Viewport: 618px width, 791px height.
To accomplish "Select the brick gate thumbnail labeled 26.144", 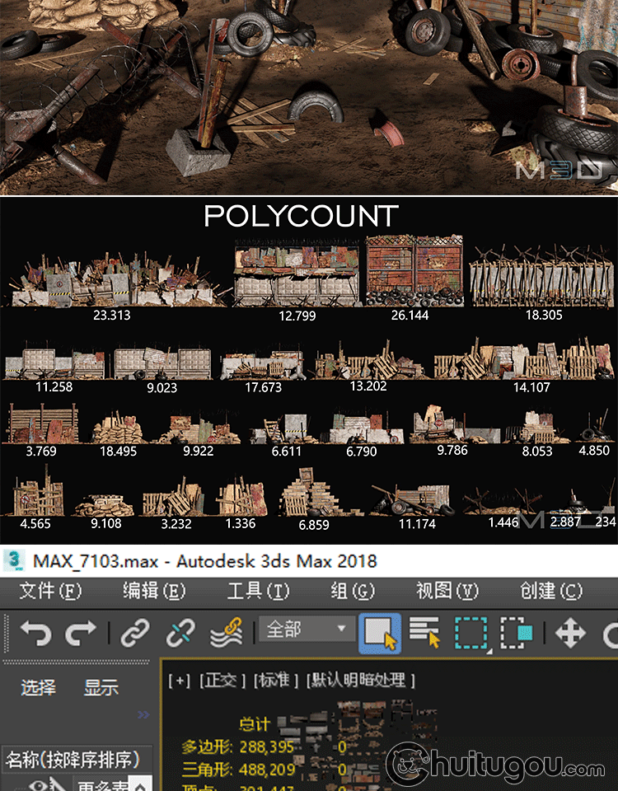I will click(414, 271).
